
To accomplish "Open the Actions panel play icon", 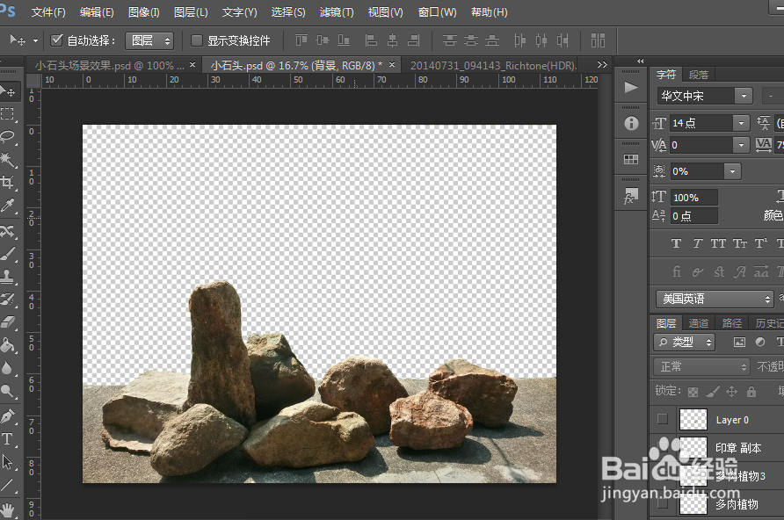I will click(x=631, y=88).
